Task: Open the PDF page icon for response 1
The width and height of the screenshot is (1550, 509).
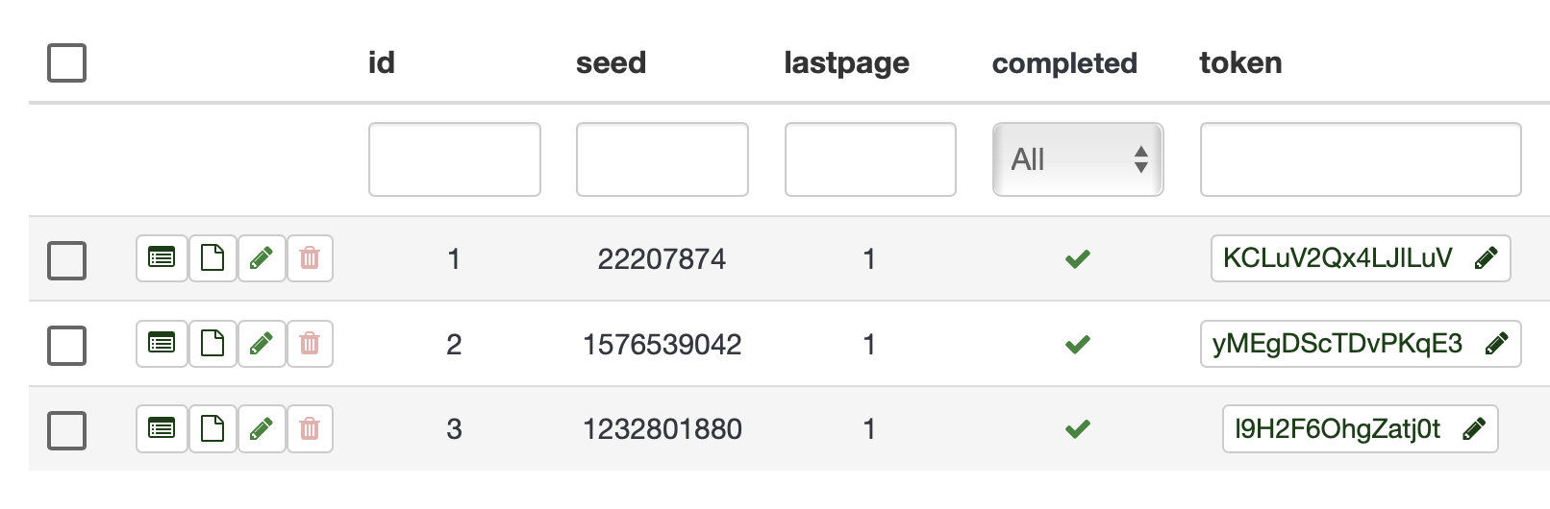Action: click(x=212, y=258)
